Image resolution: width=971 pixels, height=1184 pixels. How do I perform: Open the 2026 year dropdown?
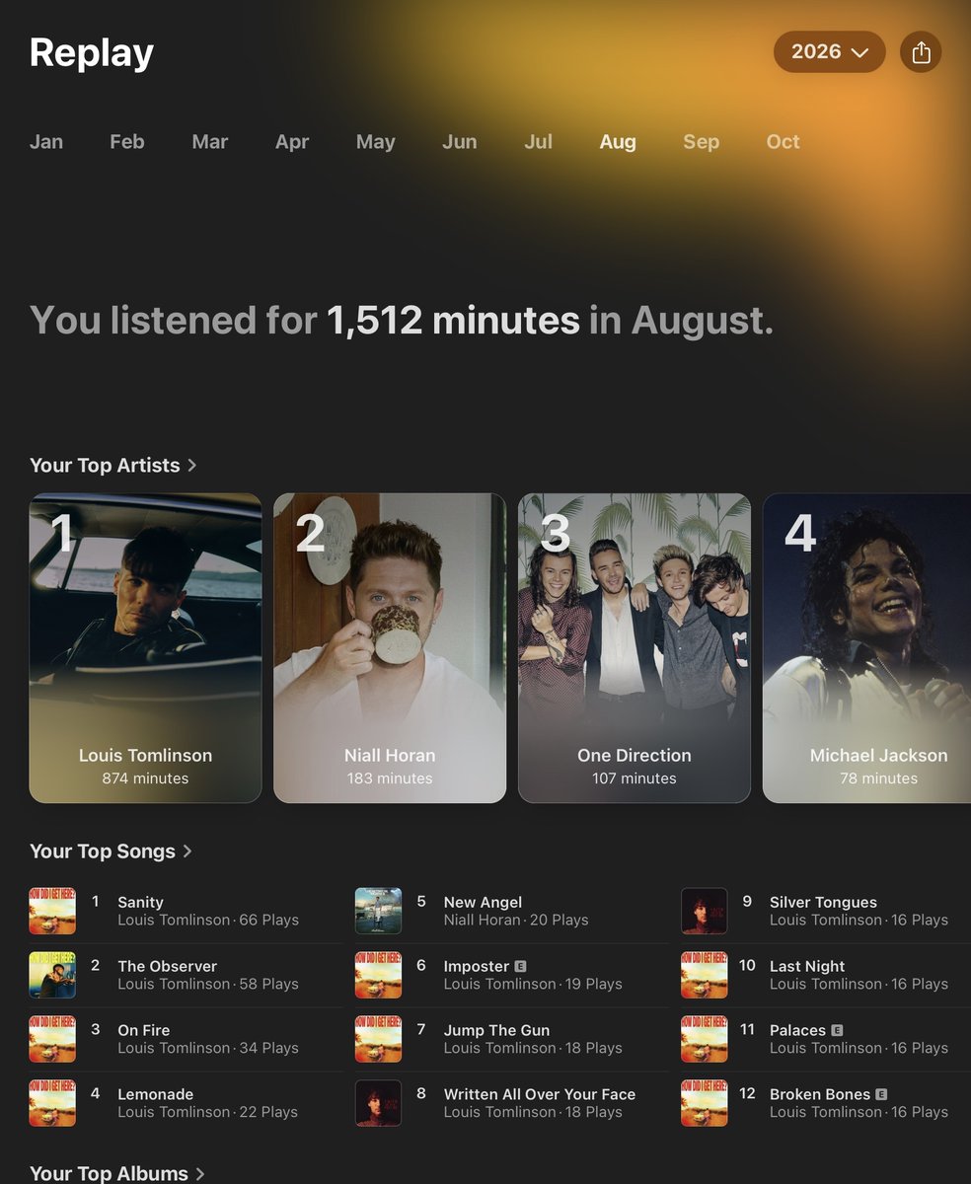[829, 51]
